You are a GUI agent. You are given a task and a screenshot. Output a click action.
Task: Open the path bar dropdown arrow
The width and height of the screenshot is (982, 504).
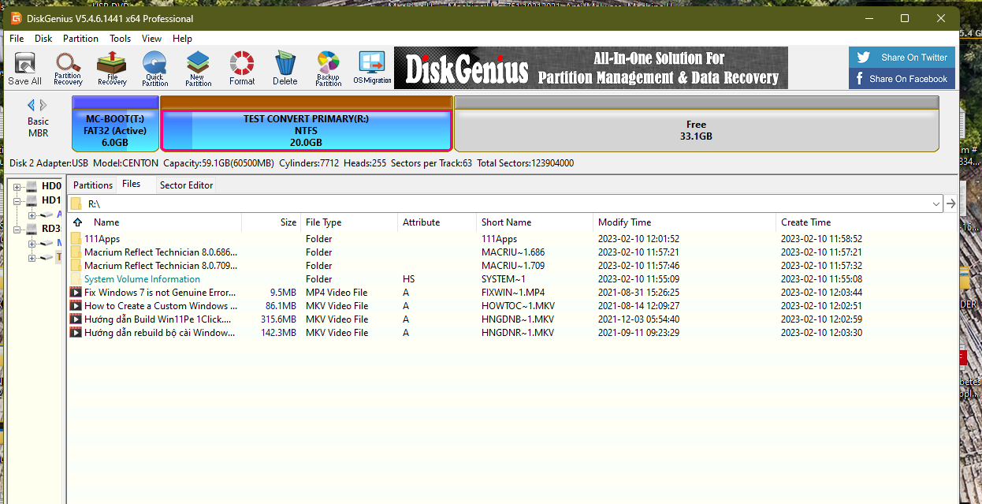tap(936, 203)
